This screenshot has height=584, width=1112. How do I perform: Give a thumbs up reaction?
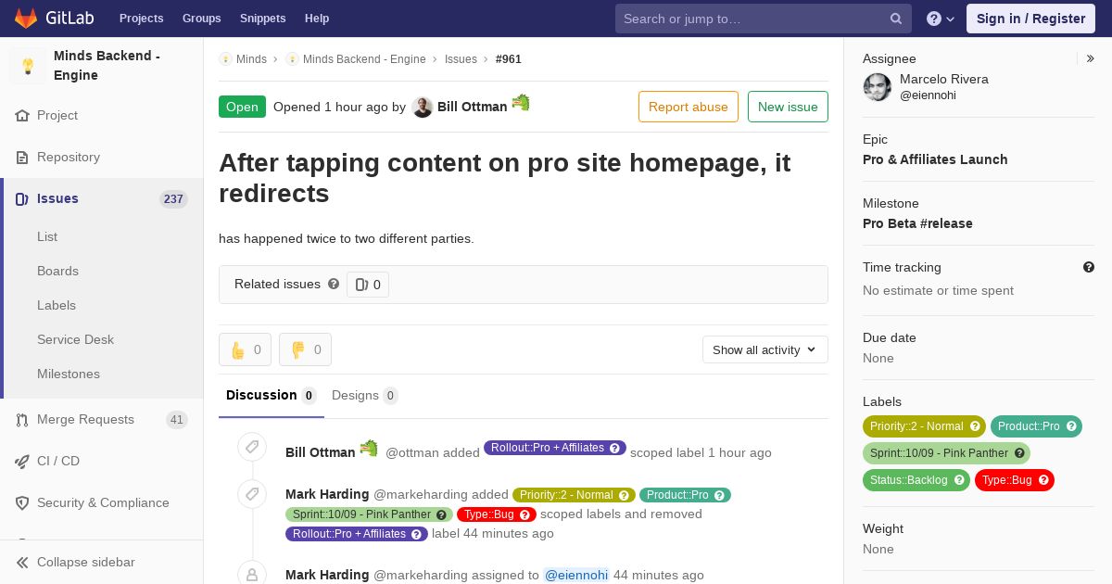pos(245,349)
